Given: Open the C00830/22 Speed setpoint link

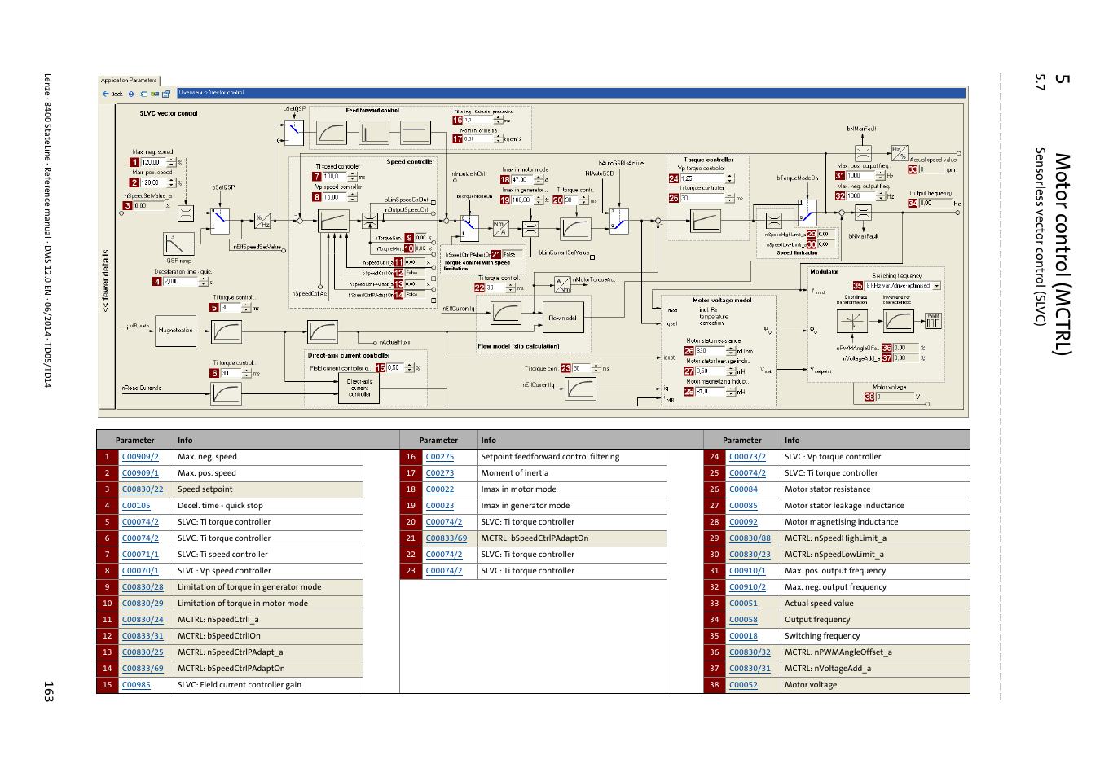Looking at the screenshot, I should [x=143, y=489].
